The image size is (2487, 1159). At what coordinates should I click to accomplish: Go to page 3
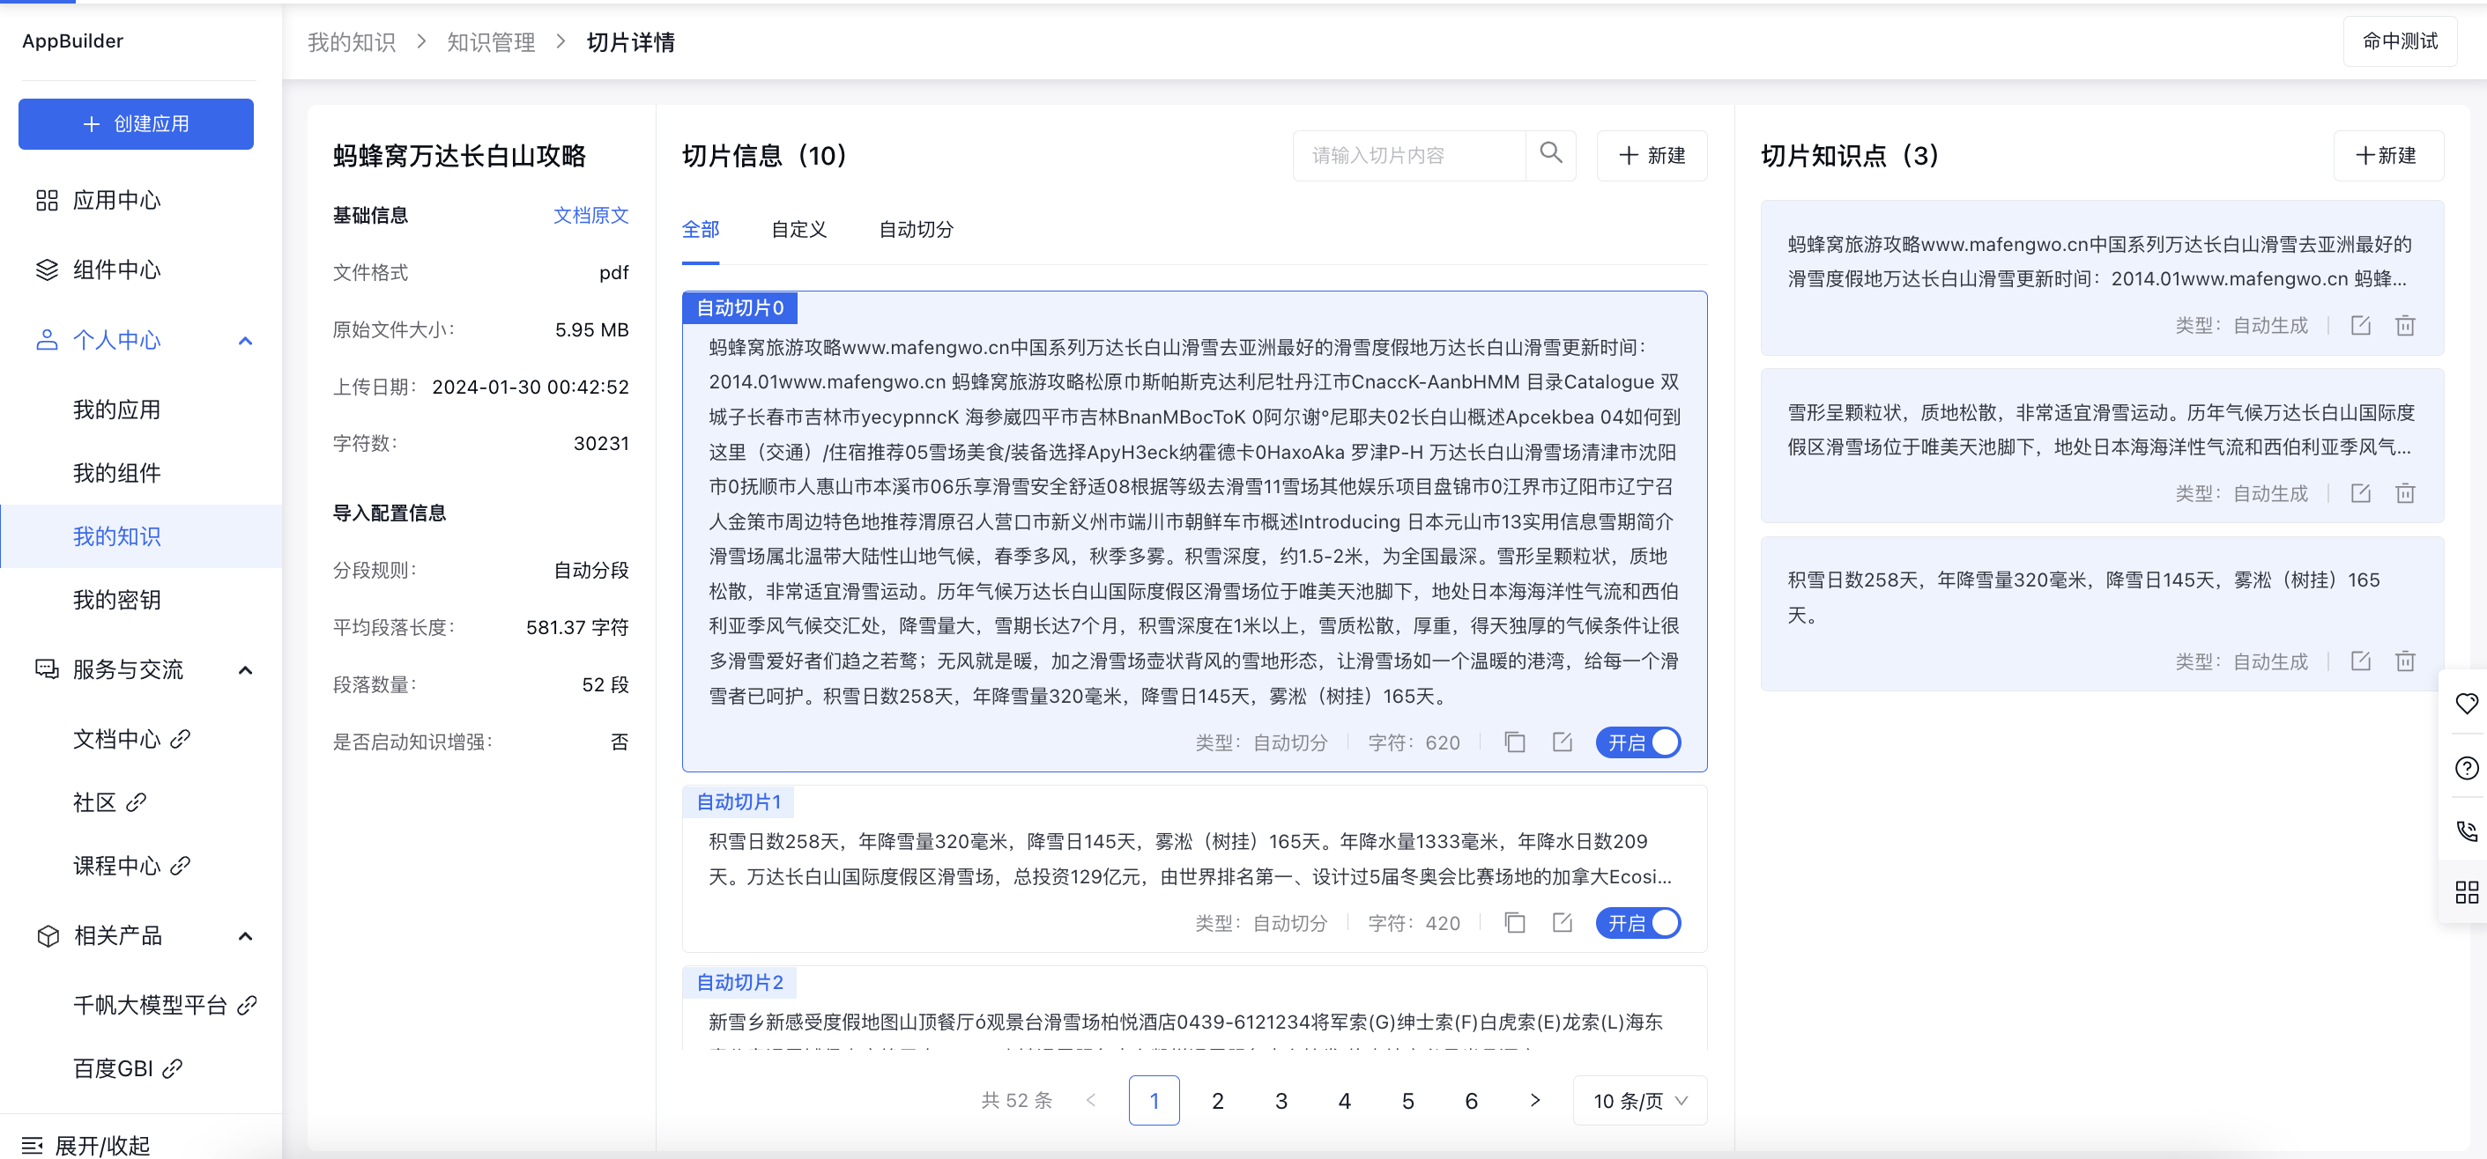coord(1281,1100)
